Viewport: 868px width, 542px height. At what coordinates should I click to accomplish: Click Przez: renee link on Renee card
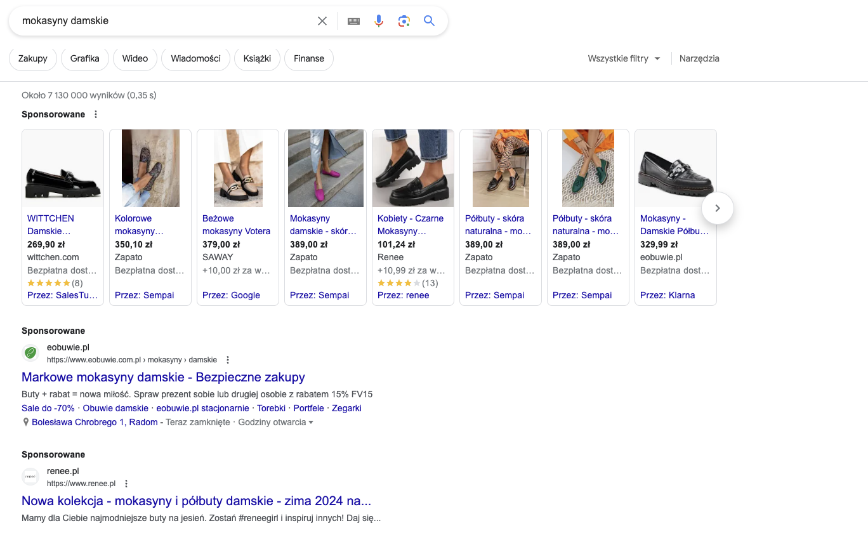pyautogui.click(x=403, y=295)
